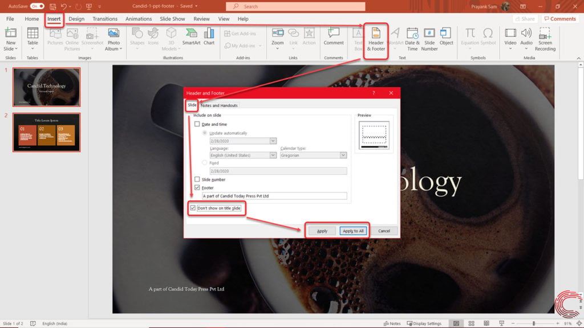Click zoom in plus button
Screen dimensions: 584x328
point(558,323)
